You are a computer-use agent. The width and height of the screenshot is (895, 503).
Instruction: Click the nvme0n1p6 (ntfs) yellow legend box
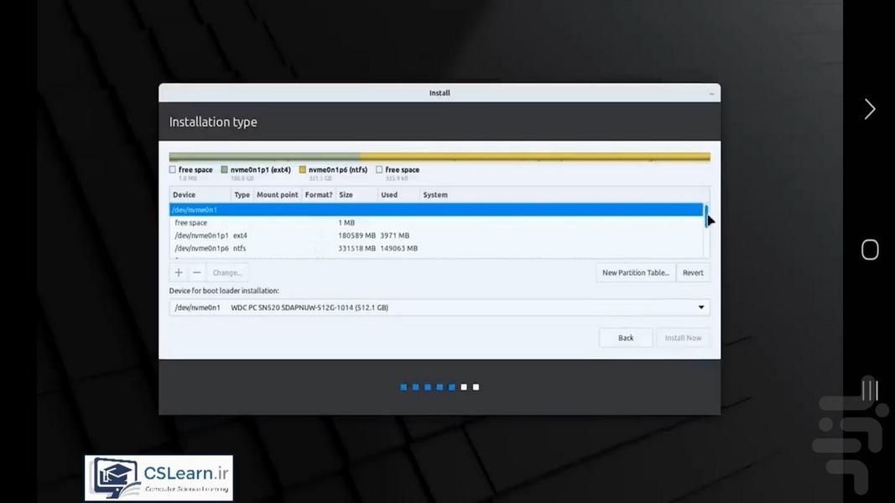click(302, 169)
